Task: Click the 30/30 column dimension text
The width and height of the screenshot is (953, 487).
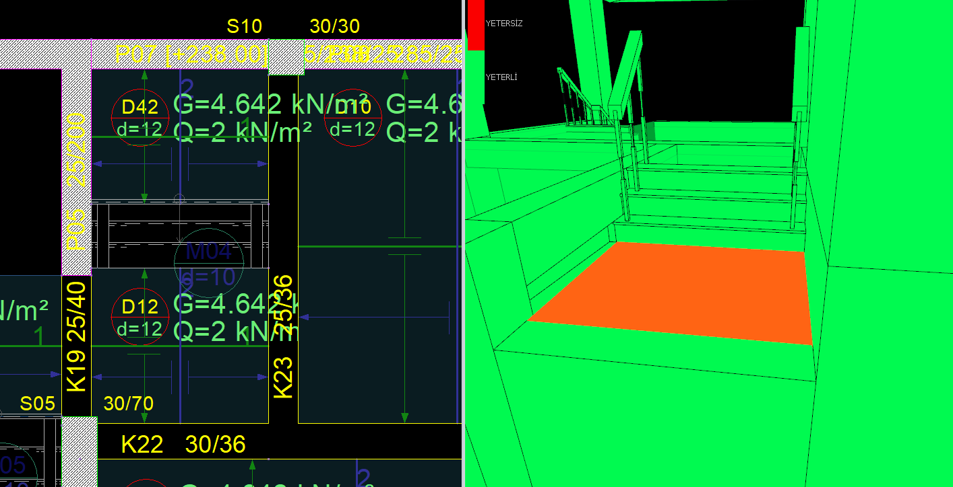Action: point(334,27)
